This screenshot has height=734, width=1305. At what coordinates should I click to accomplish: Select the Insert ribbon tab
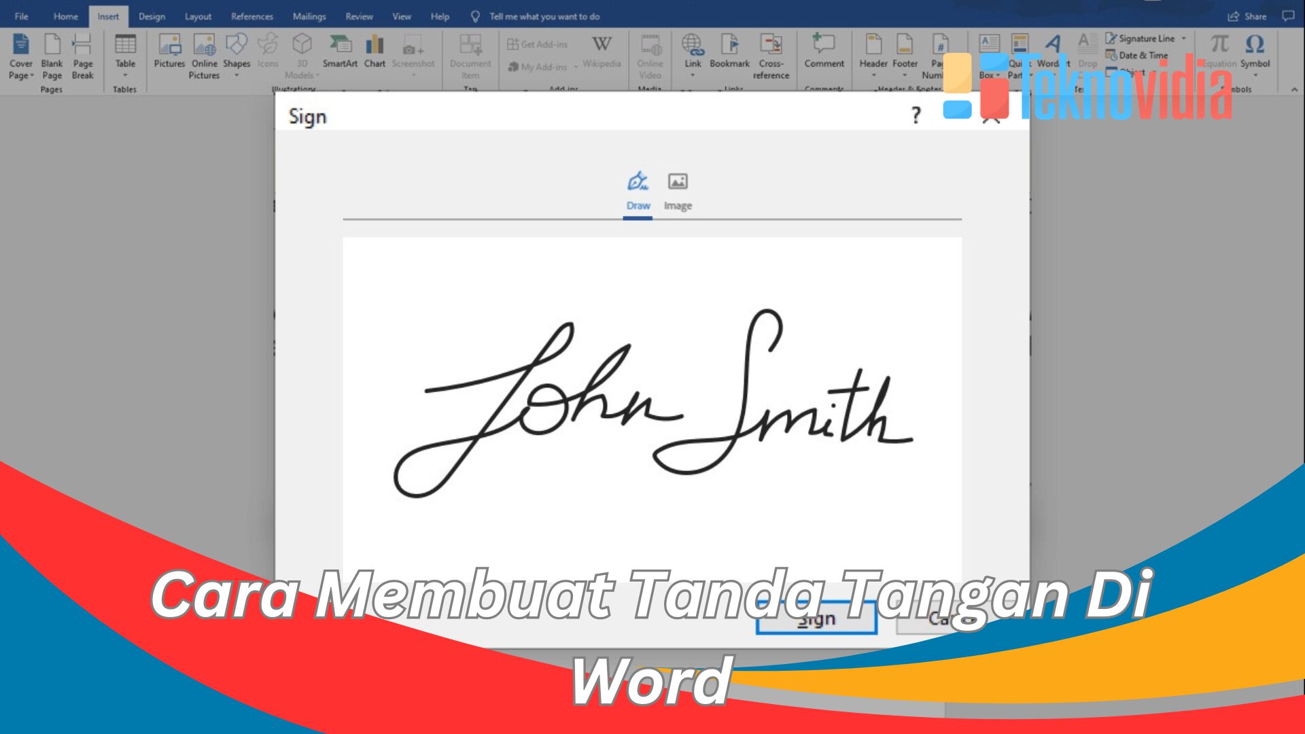pyautogui.click(x=108, y=16)
